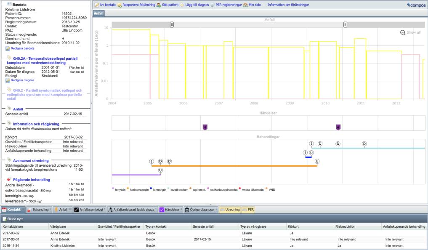The height and width of the screenshot is (250, 428).
Task: Open the PER tab
Action: pyautogui.click(x=248, y=210)
